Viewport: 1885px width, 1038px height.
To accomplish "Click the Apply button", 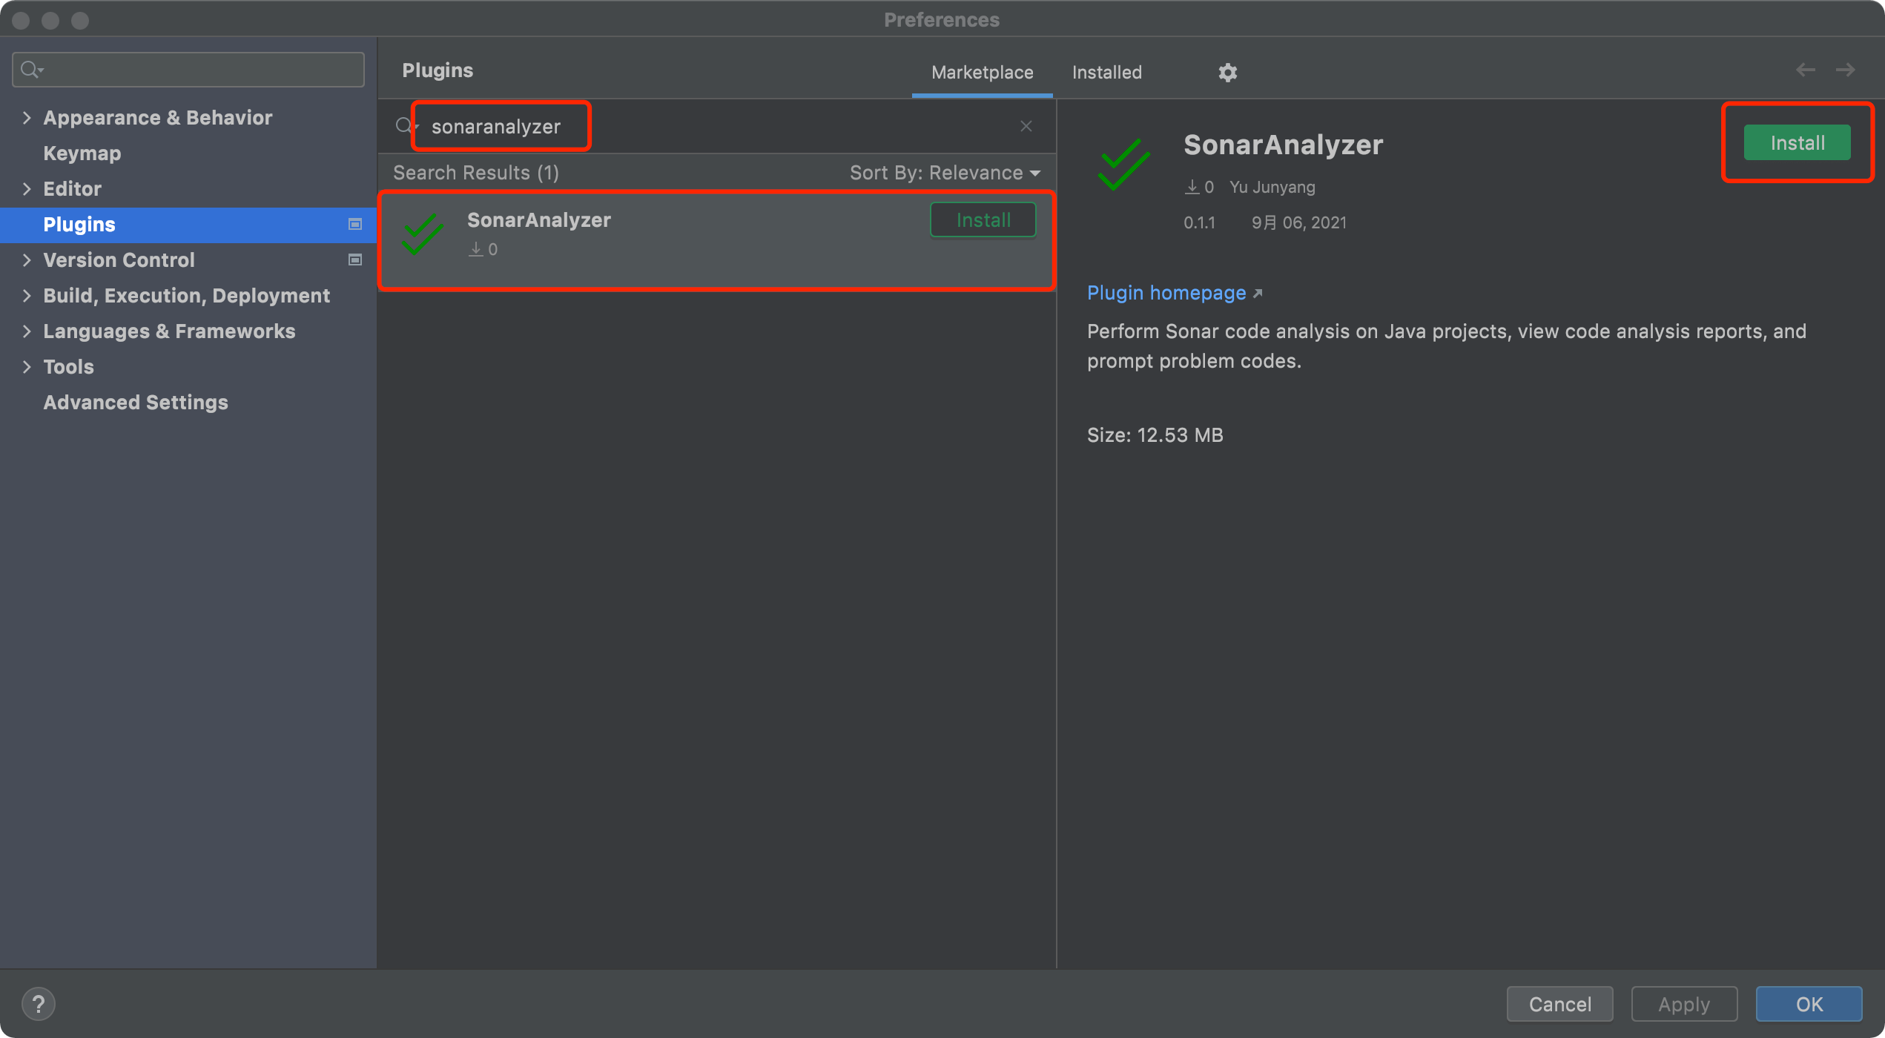I will [1684, 1004].
